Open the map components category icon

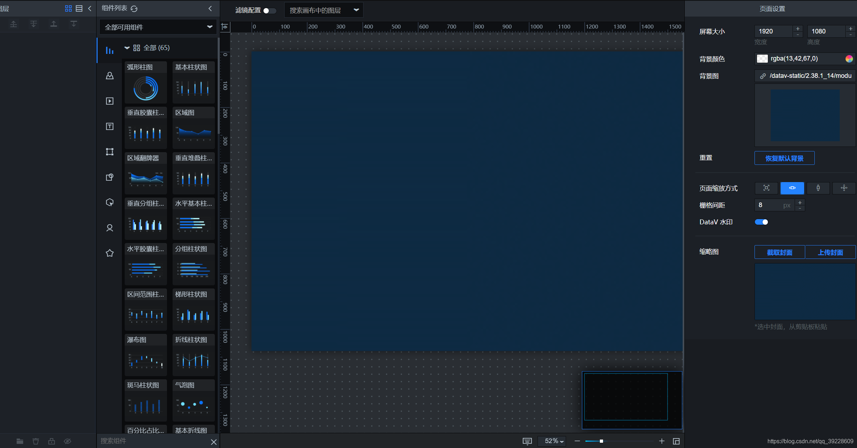(110, 76)
